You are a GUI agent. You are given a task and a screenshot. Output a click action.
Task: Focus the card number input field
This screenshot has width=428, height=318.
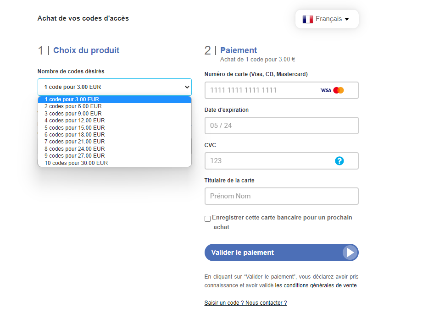coord(281,90)
